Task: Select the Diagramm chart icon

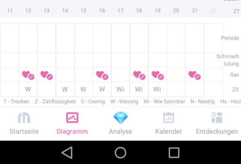Action: click(72, 117)
